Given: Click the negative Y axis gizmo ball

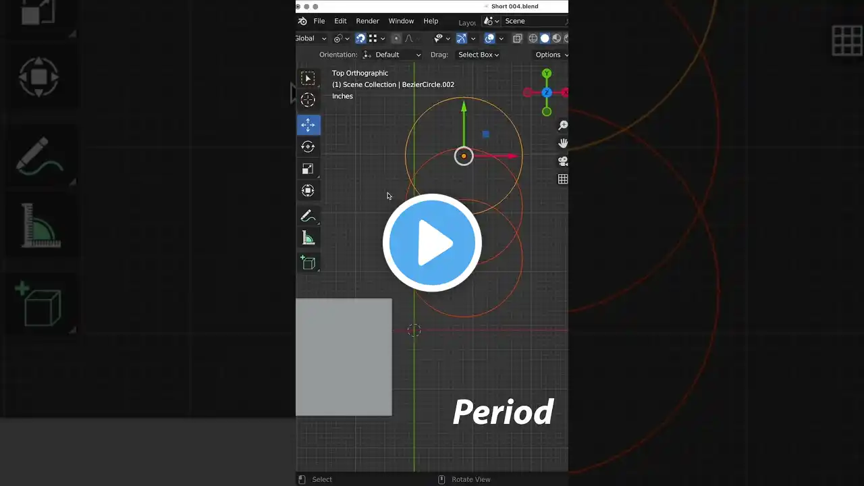Looking at the screenshot, I should coord(547,111).
